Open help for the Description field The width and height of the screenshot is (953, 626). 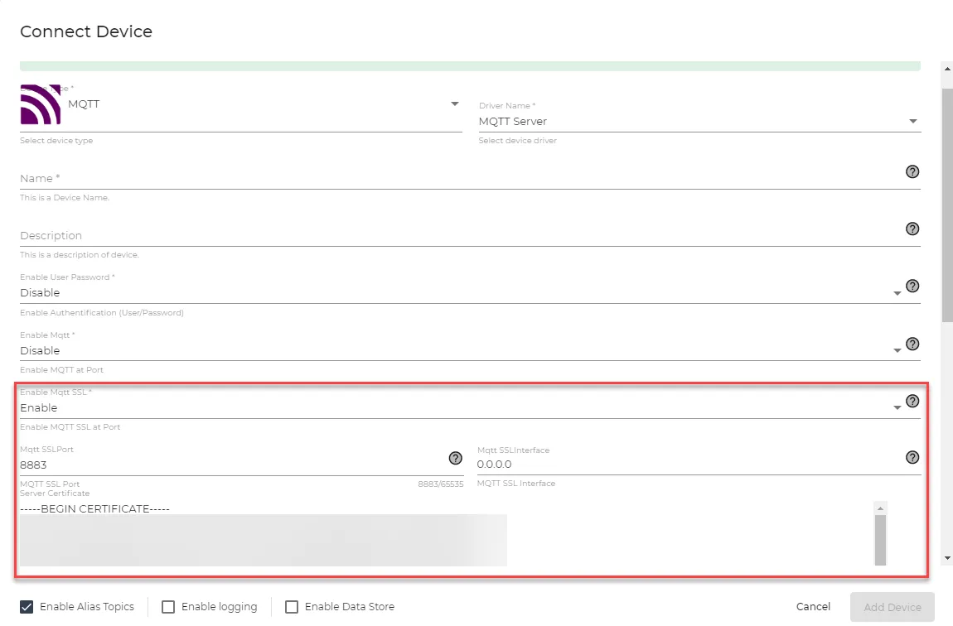click(912, 229)
